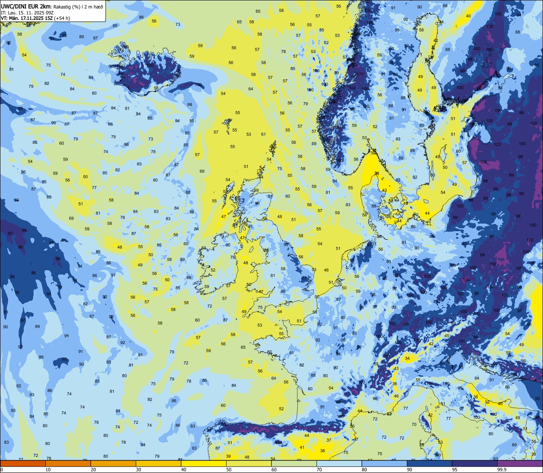The width and height of the screenshot is (543, 473).
Task: Pick the navy 95–99.9 legend swatch
Action: (475, 463)
